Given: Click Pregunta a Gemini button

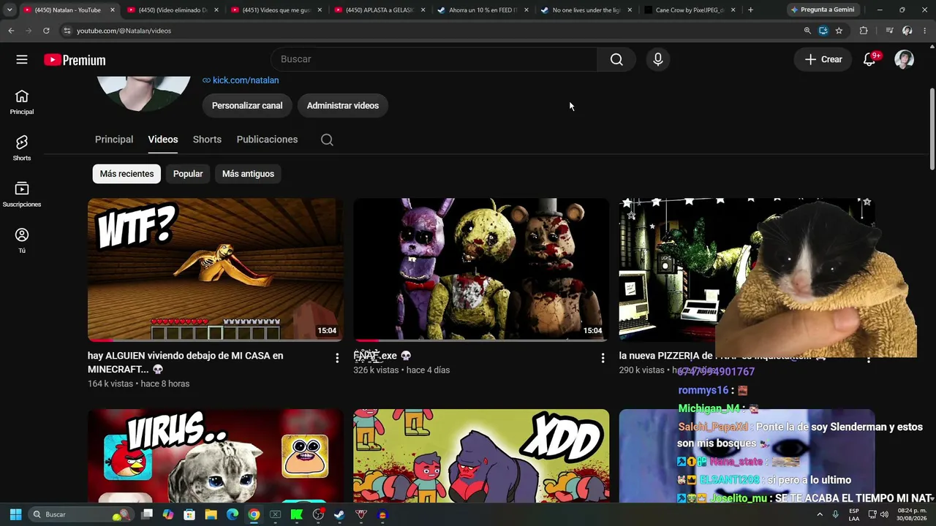Looking at the screenshot, I should (823, 10).
